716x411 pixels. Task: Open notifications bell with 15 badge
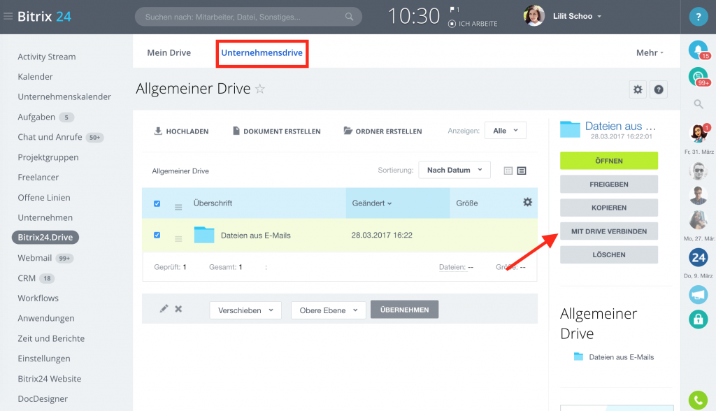tap(699, 50)
